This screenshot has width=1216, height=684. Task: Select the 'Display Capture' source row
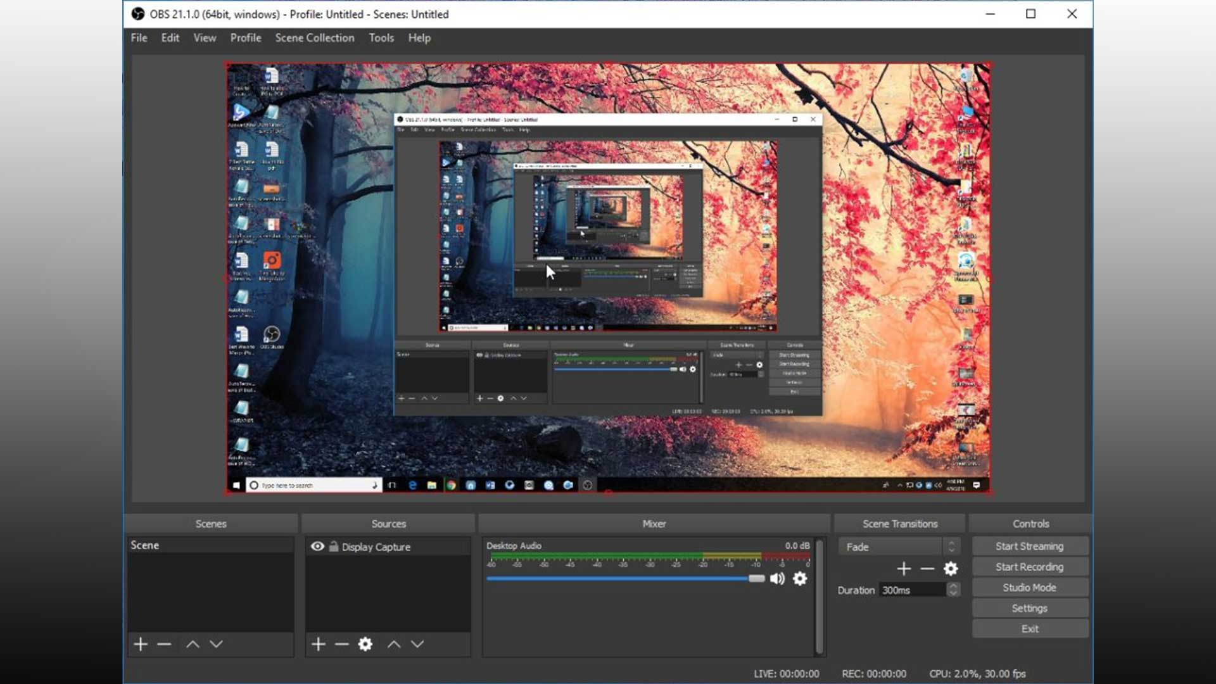[x=388, y=547]
